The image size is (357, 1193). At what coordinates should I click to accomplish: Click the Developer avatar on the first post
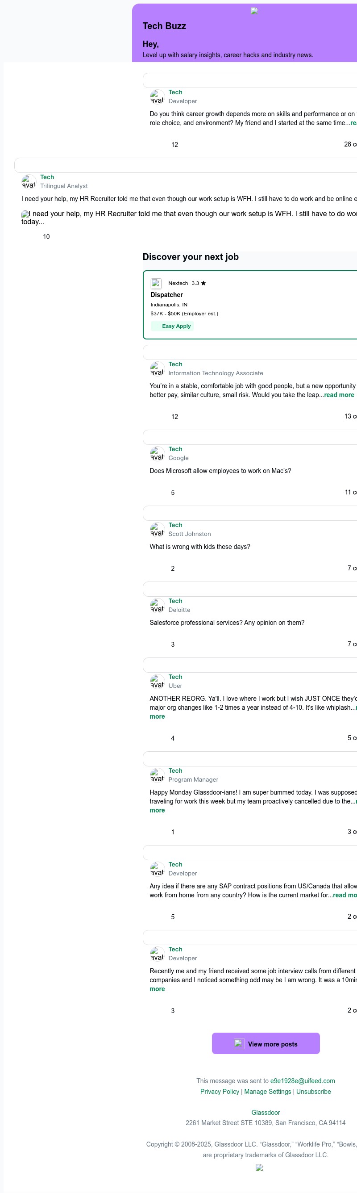[157, 97]
